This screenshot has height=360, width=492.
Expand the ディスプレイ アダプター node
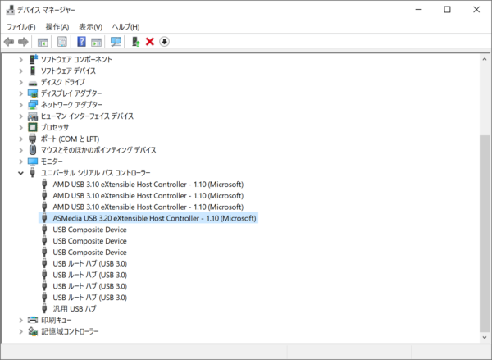pyautogui.click(x=21, y=93)
